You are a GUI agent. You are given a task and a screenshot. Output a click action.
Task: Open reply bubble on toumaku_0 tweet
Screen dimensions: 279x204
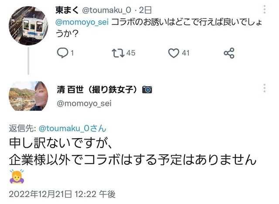coord(62,53)
